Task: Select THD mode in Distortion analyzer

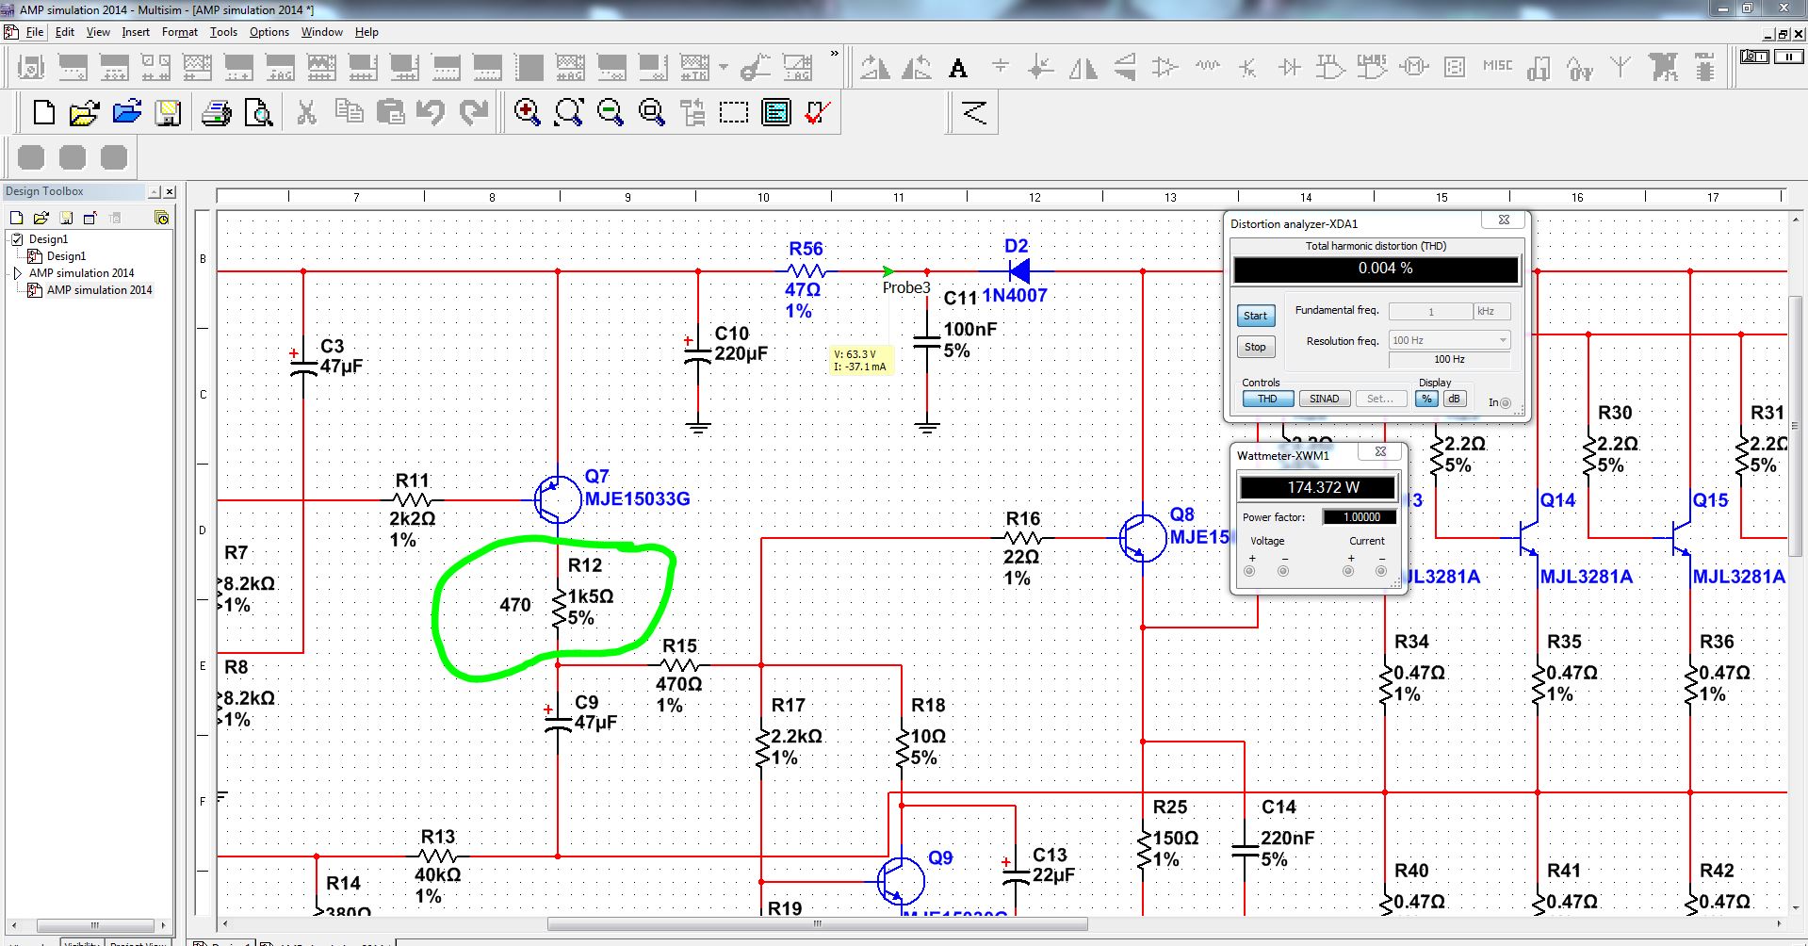Action: coord(1267,399)
